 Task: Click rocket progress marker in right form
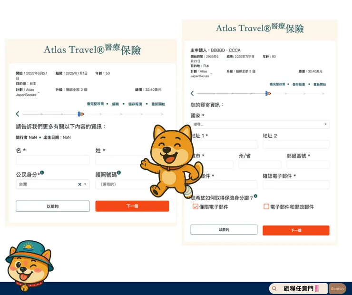[x=268, y=93]
